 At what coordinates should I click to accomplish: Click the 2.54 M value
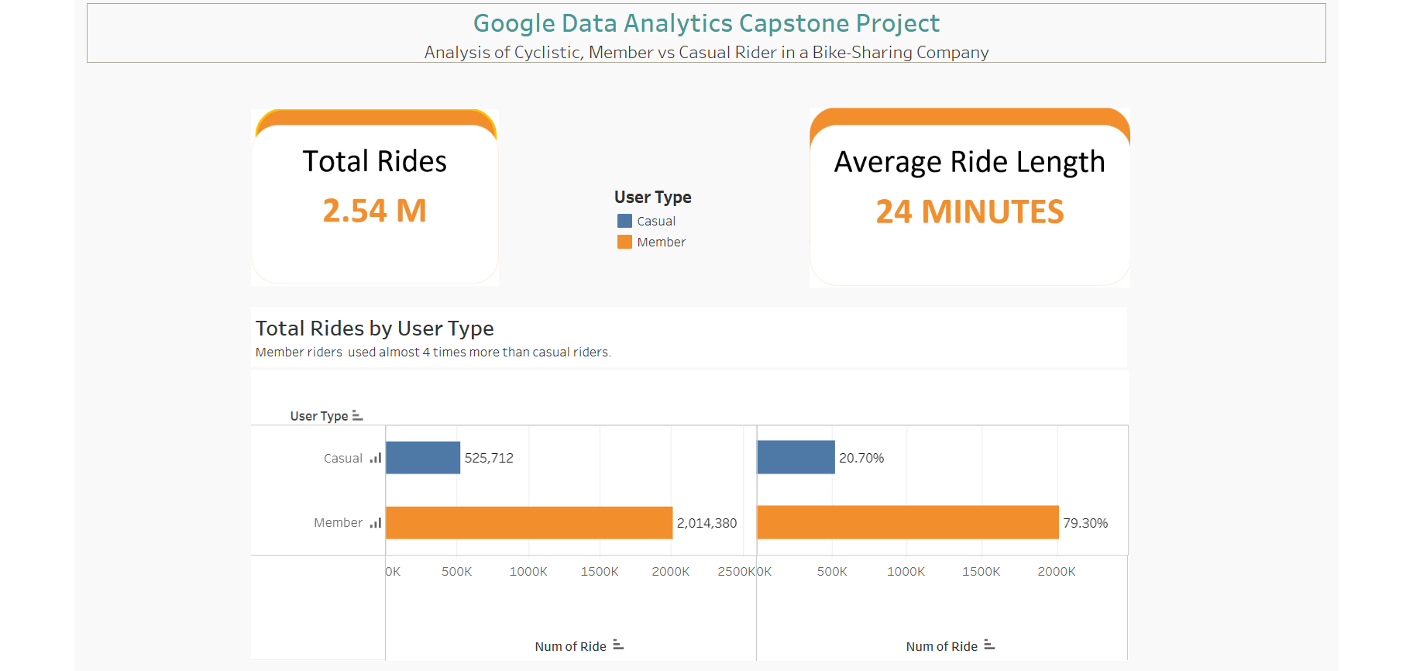(x=375, y=211)
